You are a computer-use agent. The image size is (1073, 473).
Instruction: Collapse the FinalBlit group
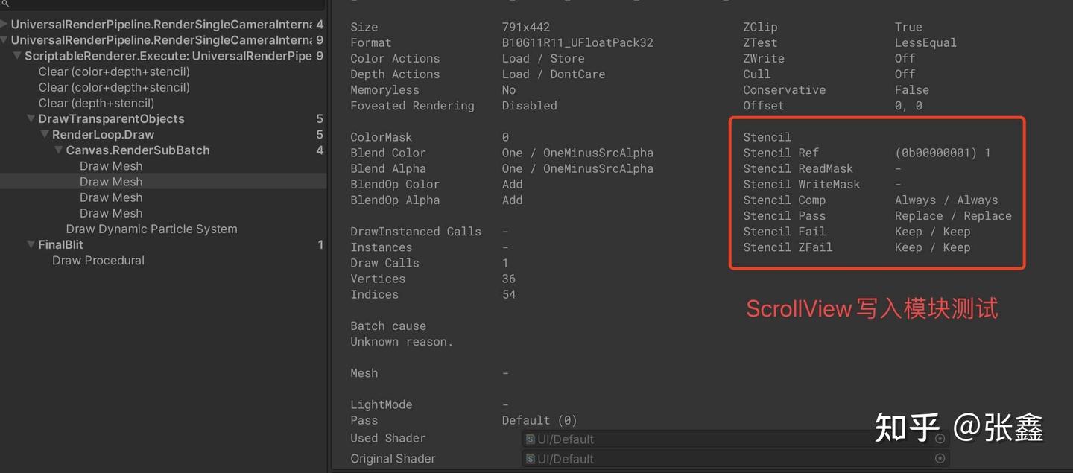[x=31, y=244]
